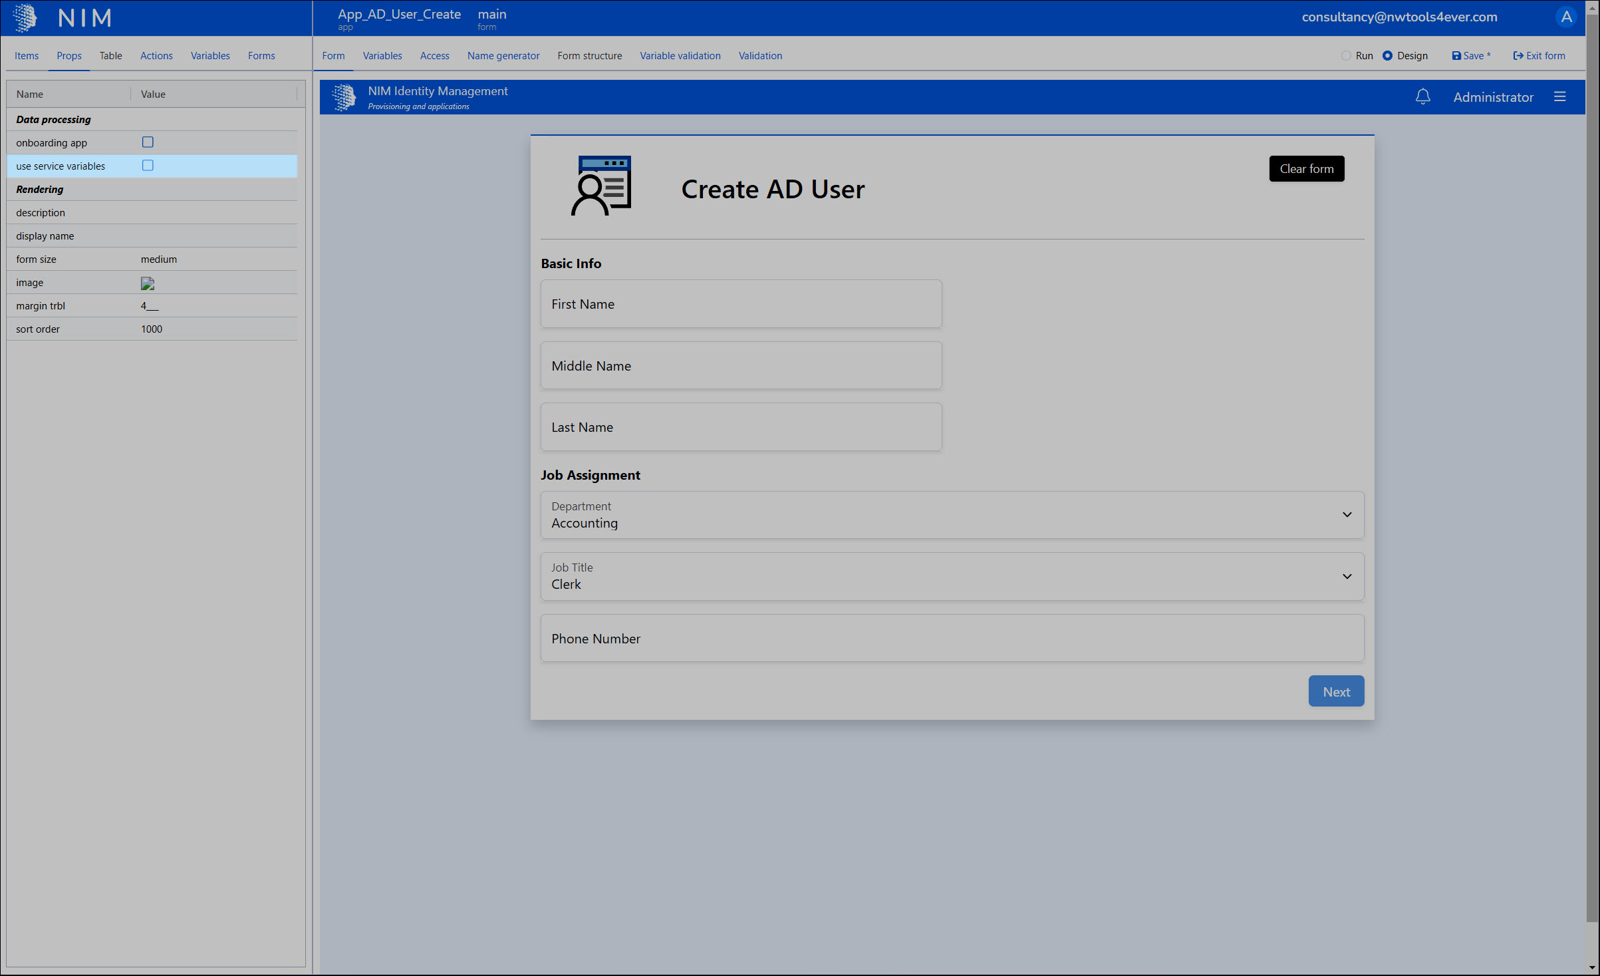The image size is (1600, 976).
Task: Click the Save disk icon
Action: click(x=1456, y=56)
